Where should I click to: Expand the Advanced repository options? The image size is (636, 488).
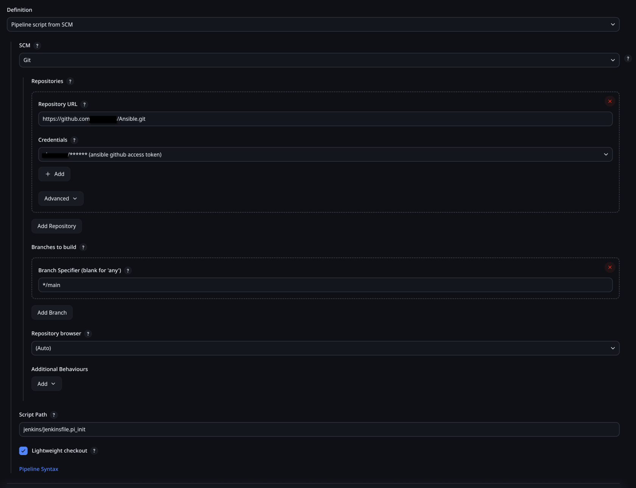[x=61, y=199]
